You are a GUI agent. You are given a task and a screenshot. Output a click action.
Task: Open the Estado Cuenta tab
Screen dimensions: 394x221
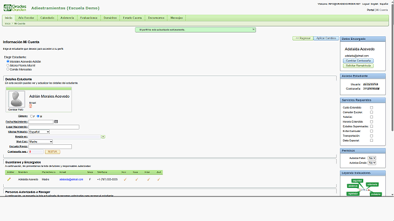pyautogui.click(x=132, y=18)
